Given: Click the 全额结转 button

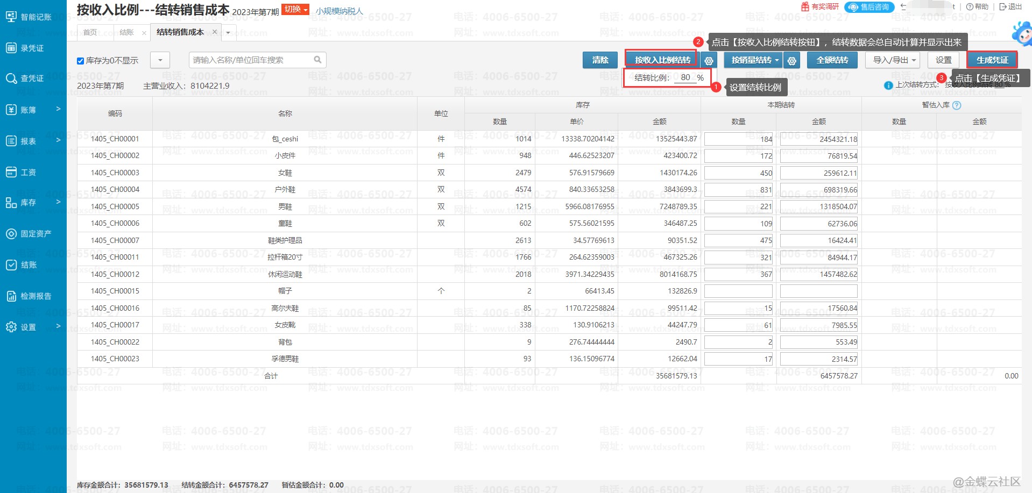Looking at the screenshot, I should (x=832, y=60).
